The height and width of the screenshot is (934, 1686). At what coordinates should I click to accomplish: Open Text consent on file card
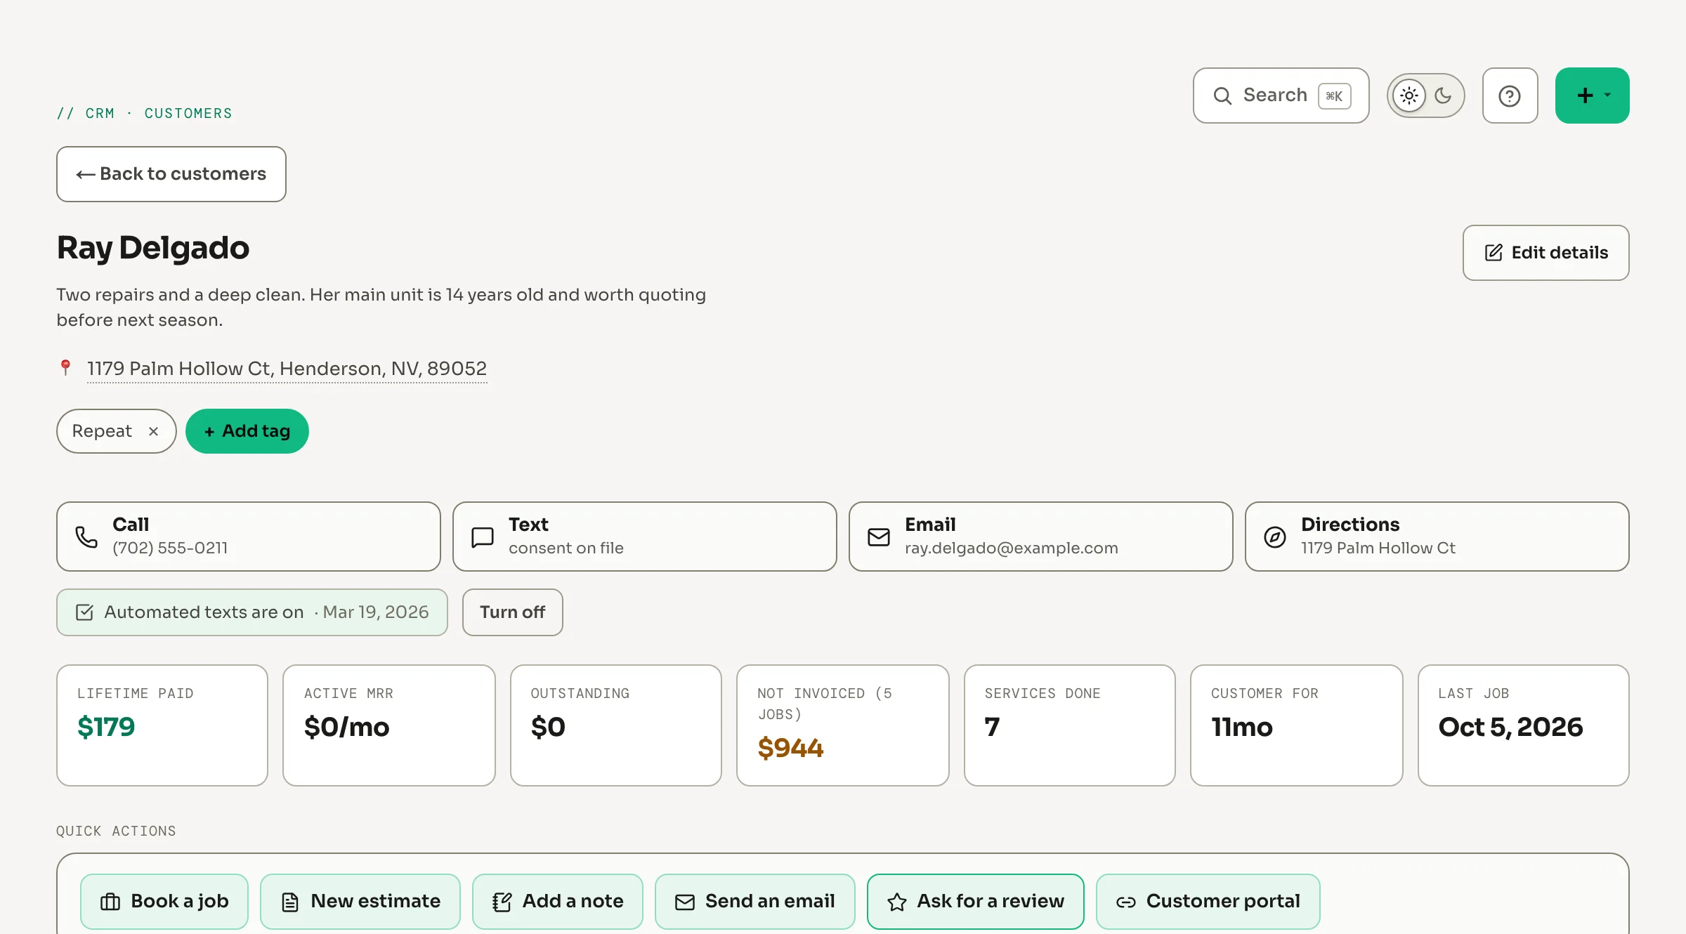(x=644, y=537)
